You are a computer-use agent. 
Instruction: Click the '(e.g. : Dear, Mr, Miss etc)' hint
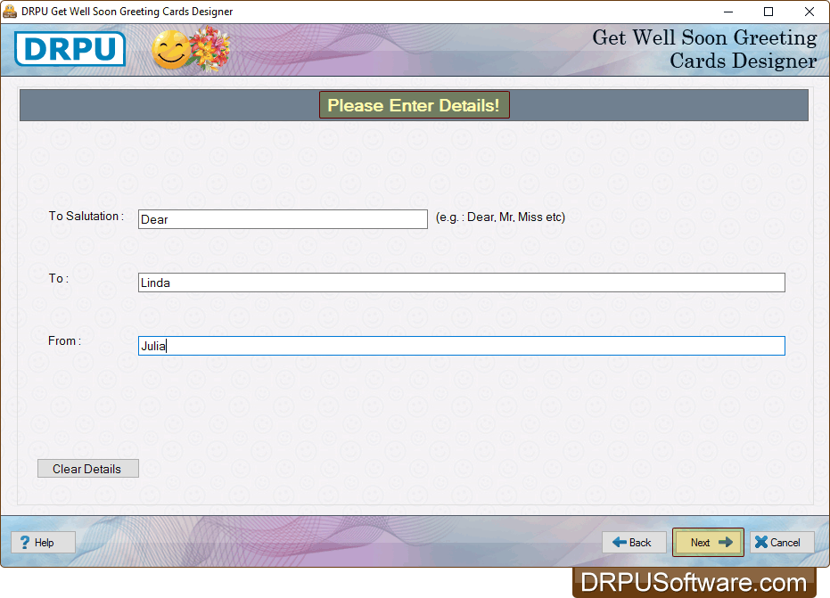pyautogui.click(x=500, y=217)
